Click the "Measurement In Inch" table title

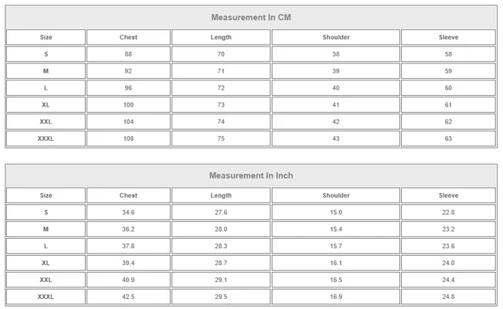pos(251,175)
